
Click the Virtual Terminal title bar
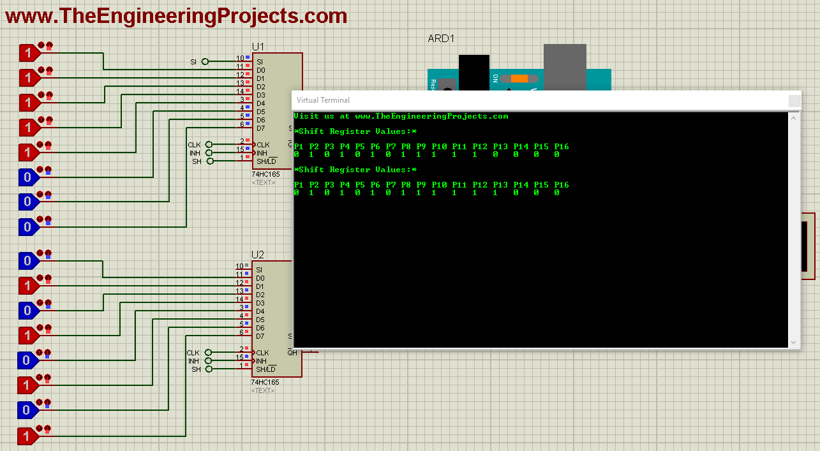(x=447, y=100)
